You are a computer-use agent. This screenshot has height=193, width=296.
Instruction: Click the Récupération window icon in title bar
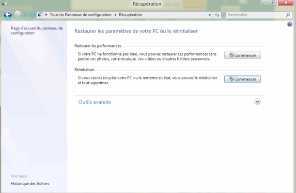point(4,3)
